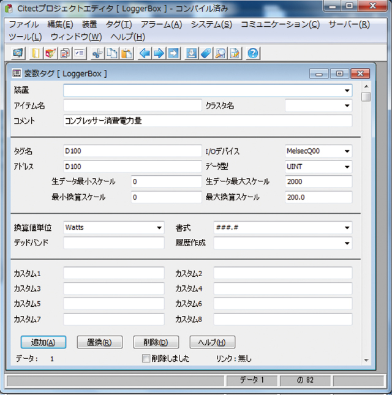
Task: Click the 削除(D) button
Action: (x=156, y=342)
